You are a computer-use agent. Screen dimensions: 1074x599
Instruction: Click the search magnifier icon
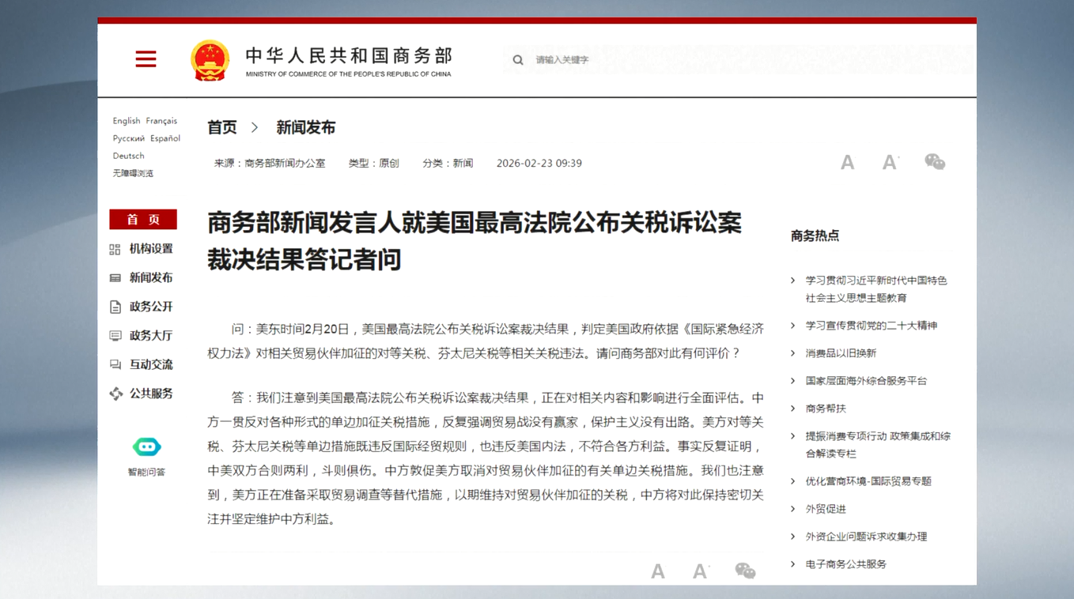coord(518,60)
